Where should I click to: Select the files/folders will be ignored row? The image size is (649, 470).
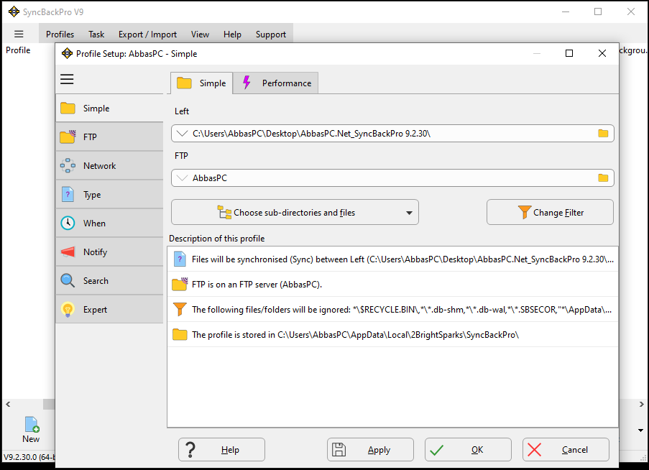tap(393, 310)
